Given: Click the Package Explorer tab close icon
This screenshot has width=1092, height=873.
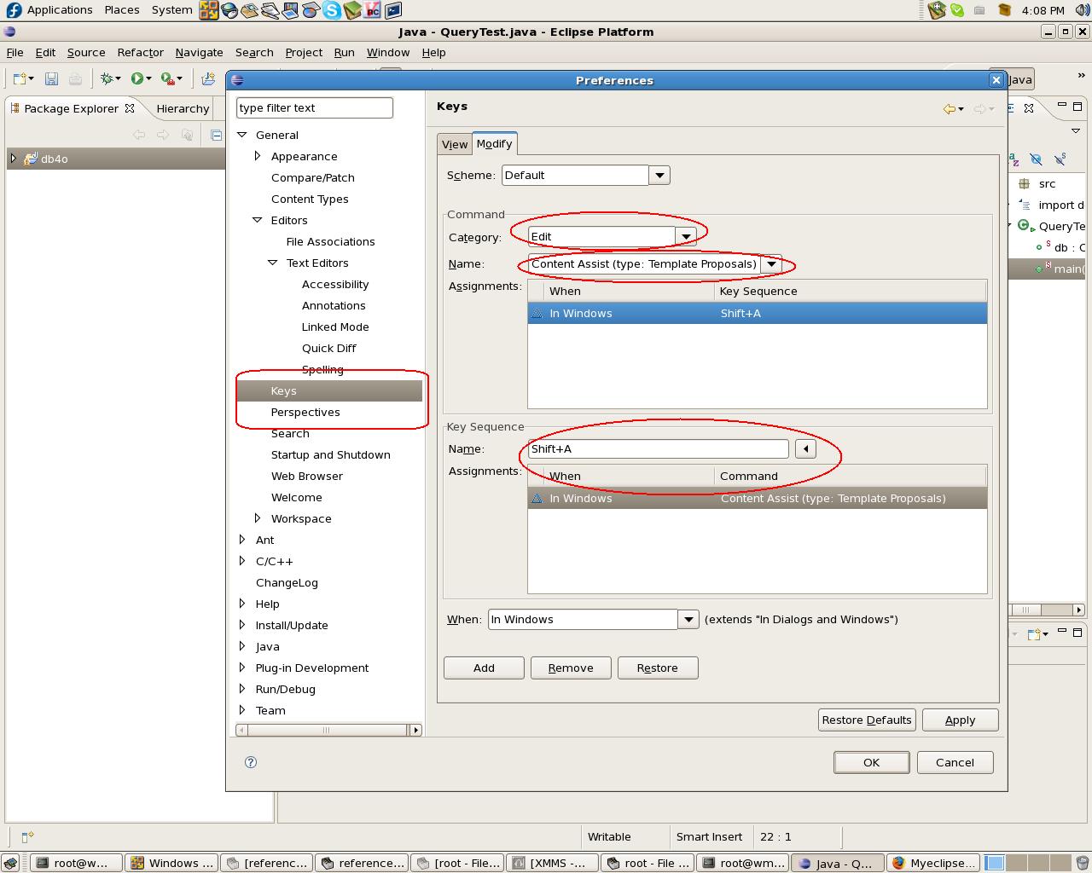Looking at the screenshot, I should (130, 108).
